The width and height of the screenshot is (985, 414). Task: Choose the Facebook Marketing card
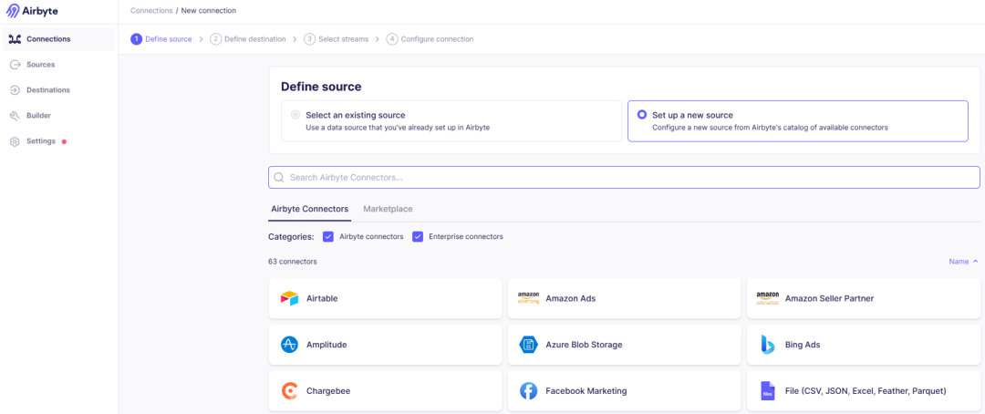tap(624, 391)
